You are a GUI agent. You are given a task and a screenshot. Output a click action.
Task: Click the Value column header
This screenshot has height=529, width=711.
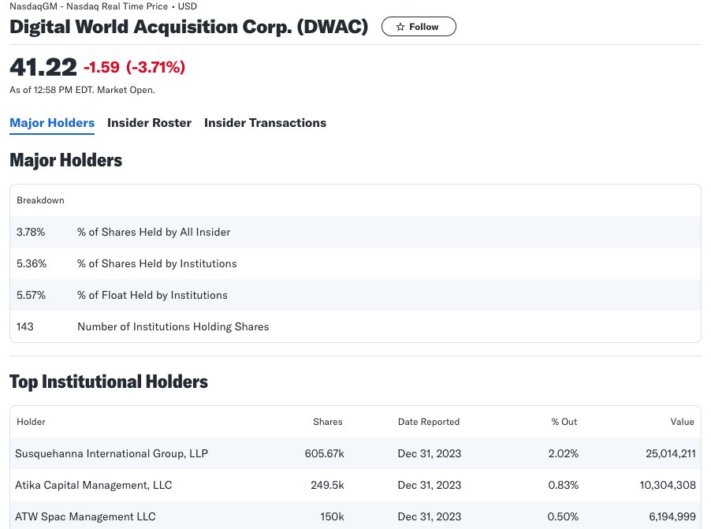point(683,422)
